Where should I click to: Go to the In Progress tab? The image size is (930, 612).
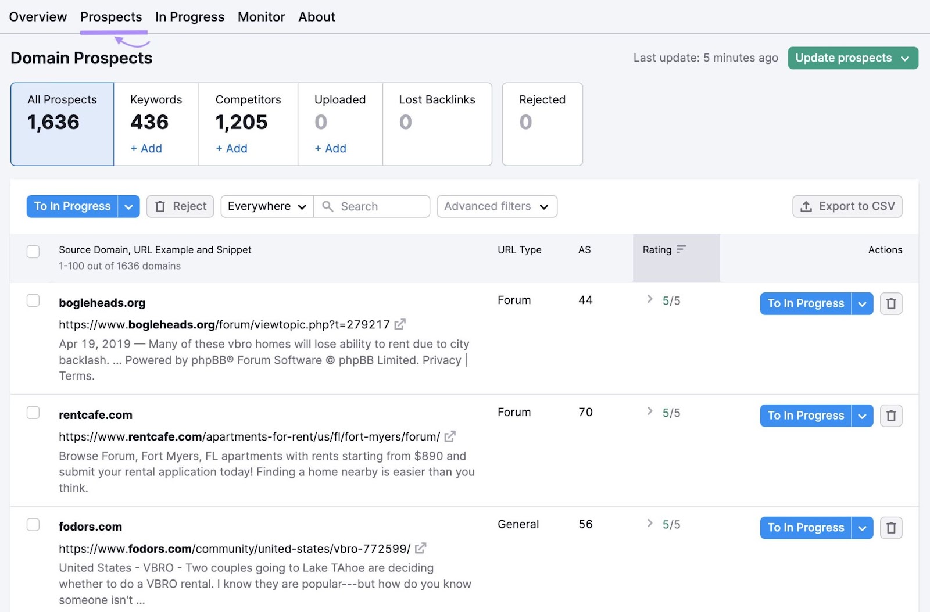pyautogui.click(x=189, y=16)
